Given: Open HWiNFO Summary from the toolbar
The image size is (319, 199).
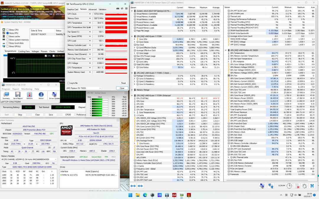Looking at the screenshot, I should coord(6,94).
